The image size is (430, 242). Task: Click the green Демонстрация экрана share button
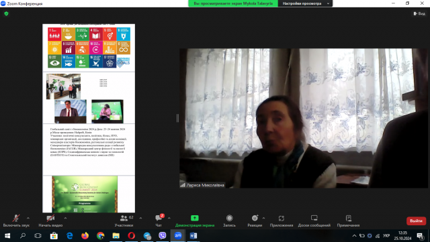[195, 221]
